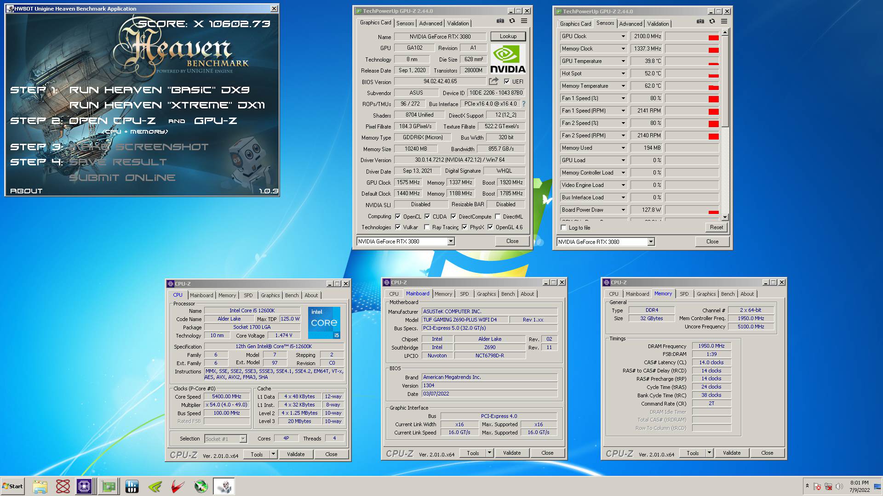The width and height of the screenshot is (883, 496).
Task: Open the green NVIDIA icon on taskbar
Action: [155, 486]
